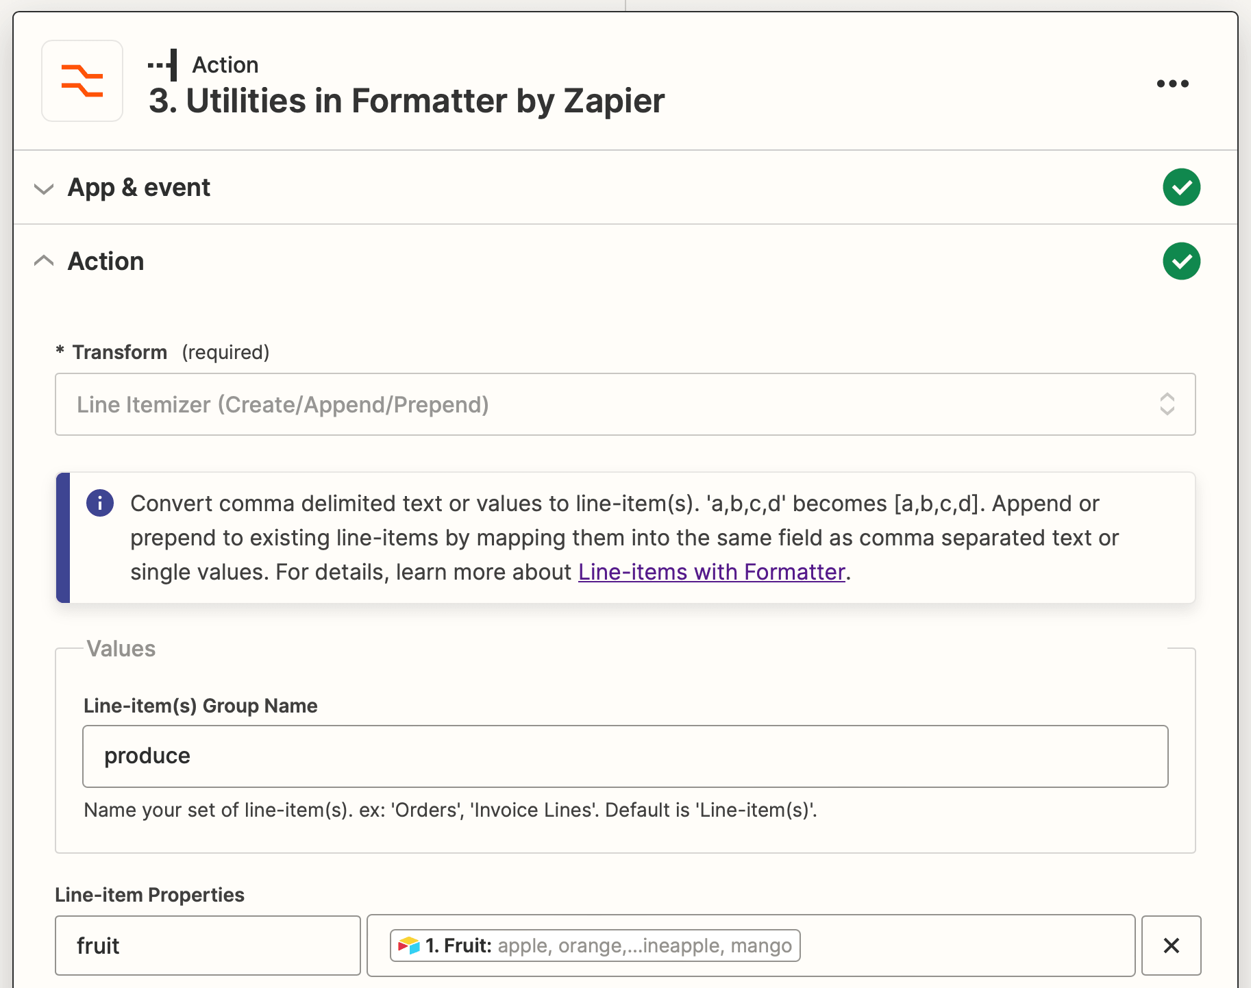Click the green checkmark on Action section
Screen dimensions: 1251x988
click(1181, 261)
